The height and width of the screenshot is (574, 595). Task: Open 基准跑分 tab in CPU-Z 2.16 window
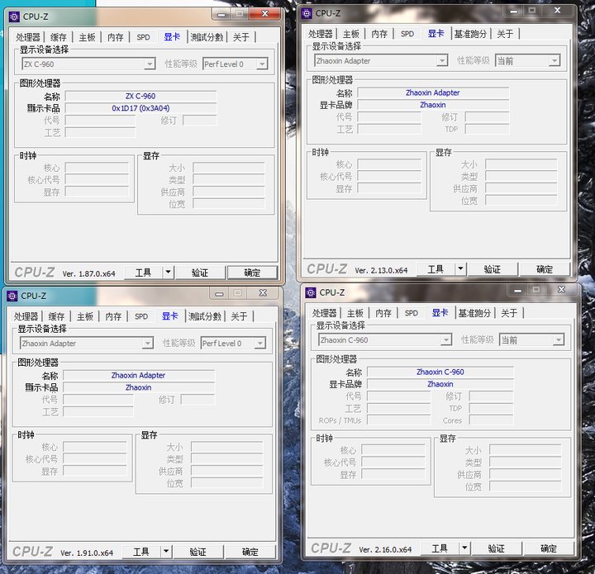pos(475,313)
